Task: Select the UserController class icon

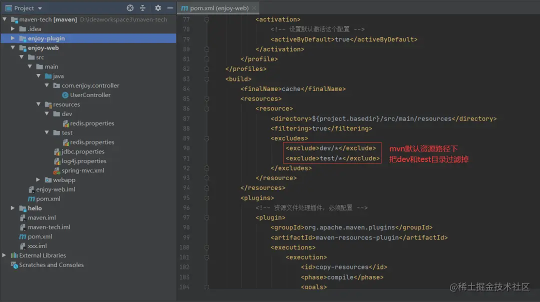Action: click(x=65, y=95)
